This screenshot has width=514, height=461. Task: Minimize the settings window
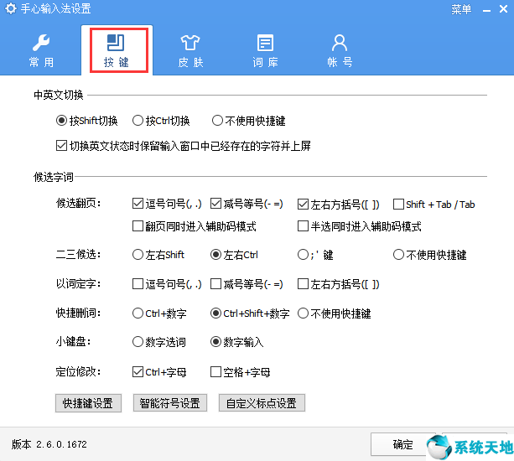tap(487, 10)
